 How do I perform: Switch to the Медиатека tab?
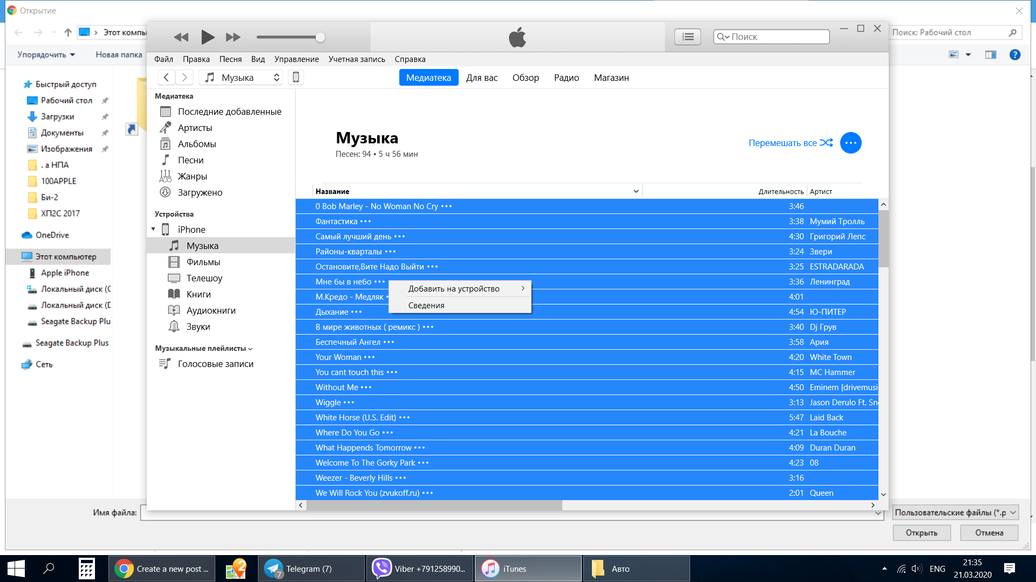428,78
